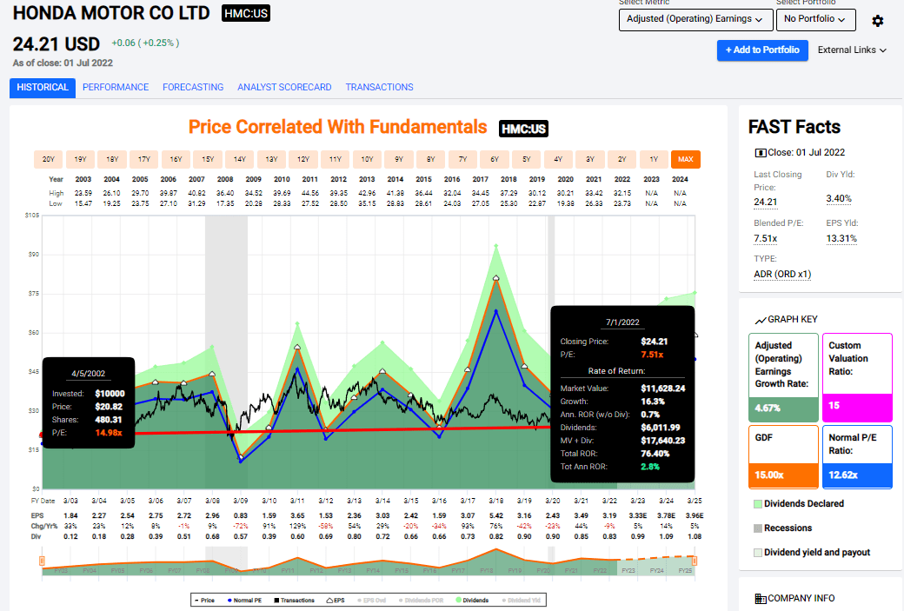Click the 12Y time range button

pyautogui.click(x=303, y=160)
